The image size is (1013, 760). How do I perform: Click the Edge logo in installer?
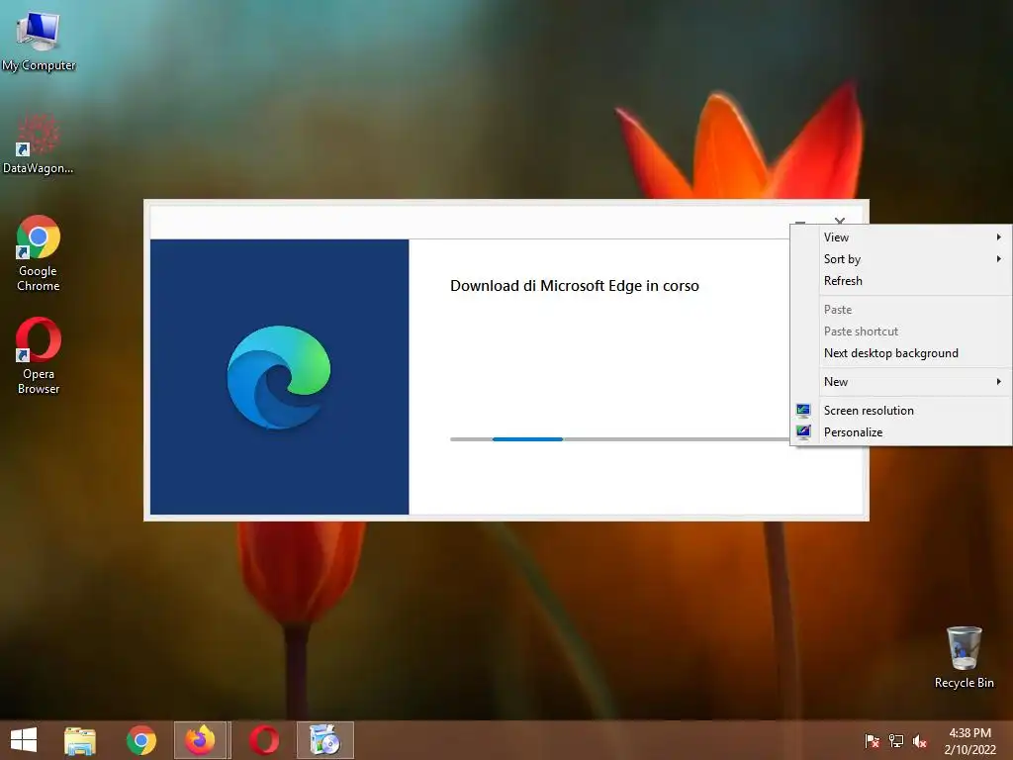tap(279, 377)
